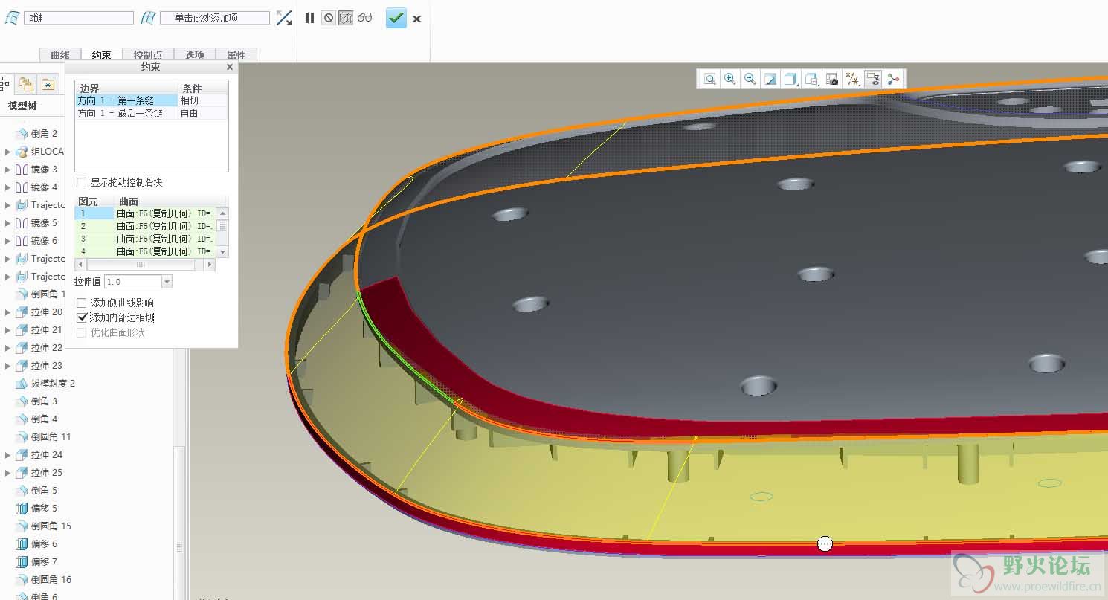This screenshot has width=1108, height=600.
Task: Click the second direction chain icon
Action: [149, 18]
